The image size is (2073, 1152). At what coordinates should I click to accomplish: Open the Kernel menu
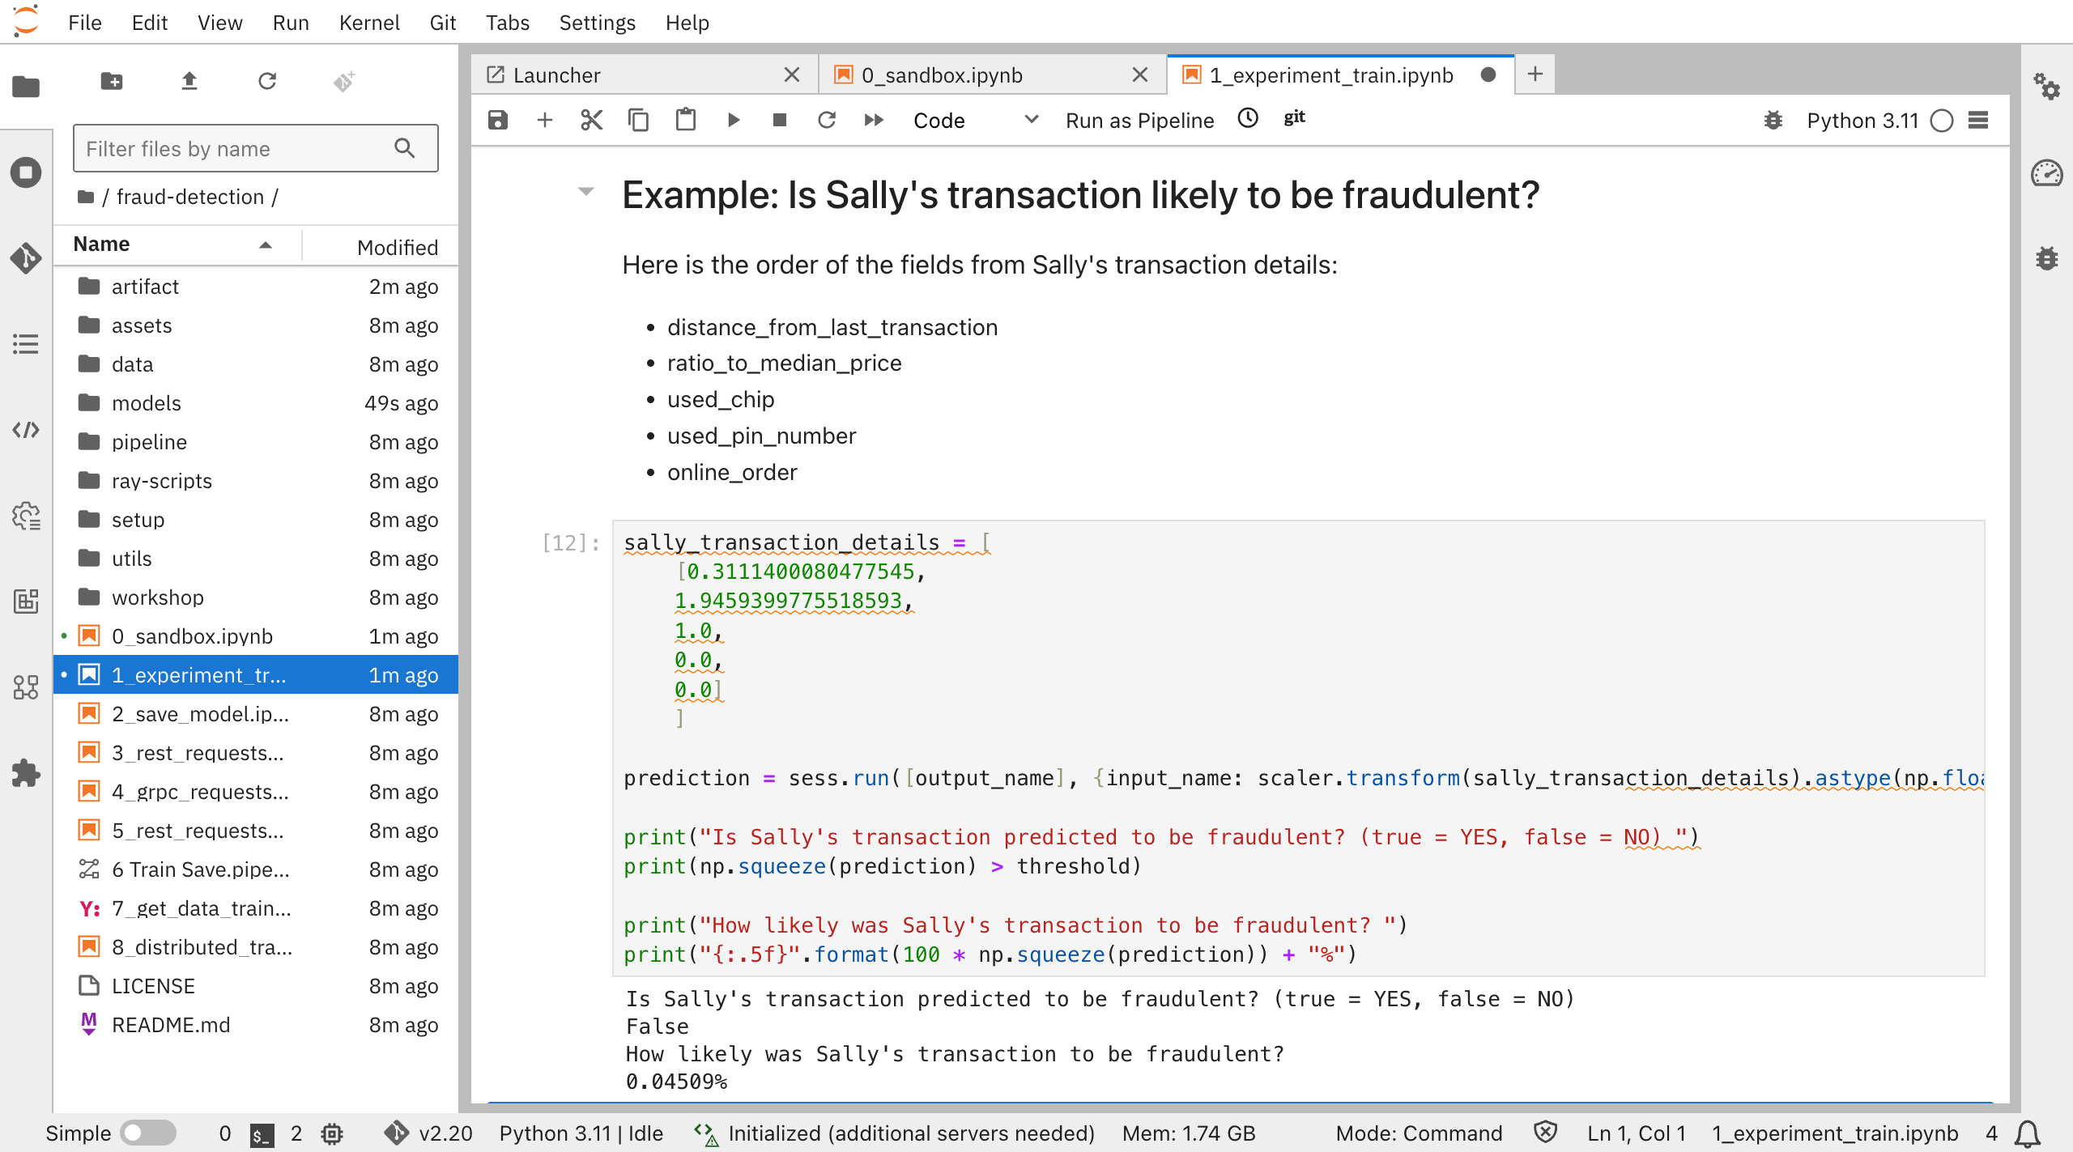pos(368,23)
